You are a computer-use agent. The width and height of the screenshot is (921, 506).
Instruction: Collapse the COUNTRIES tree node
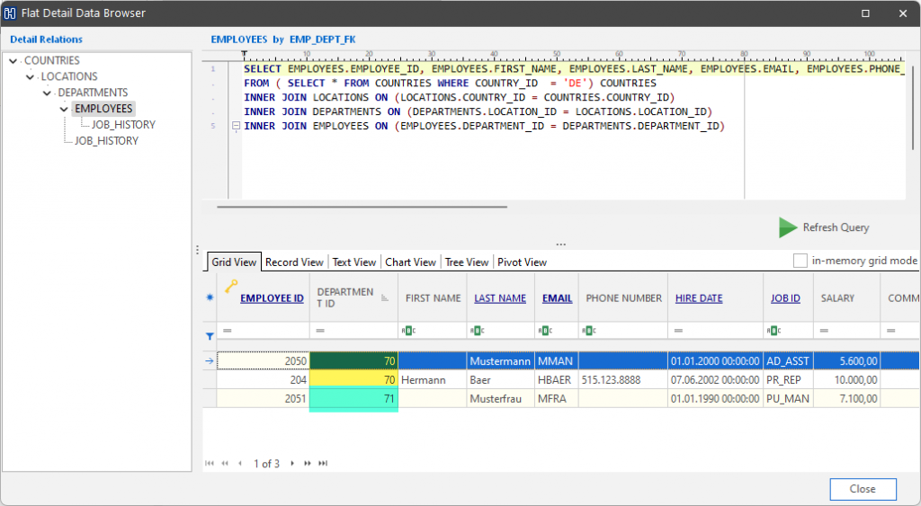pyautogui.click(x=13, y=60)
